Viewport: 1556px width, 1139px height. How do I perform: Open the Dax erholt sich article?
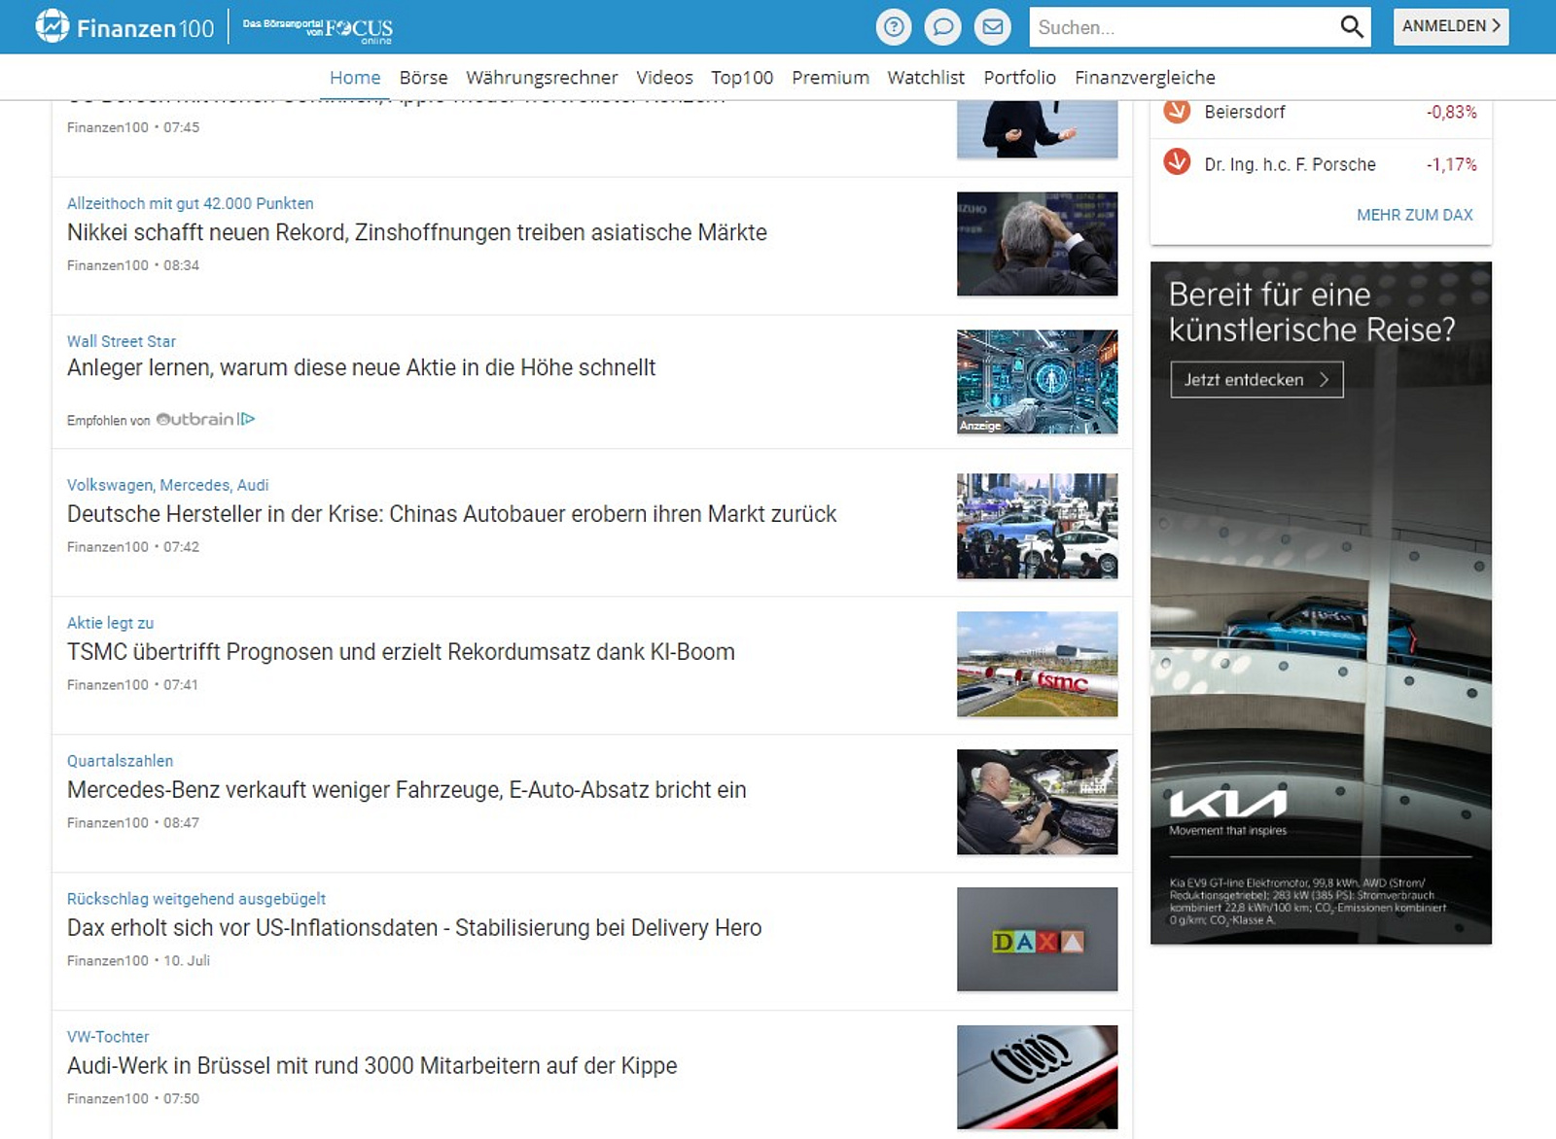414,927
